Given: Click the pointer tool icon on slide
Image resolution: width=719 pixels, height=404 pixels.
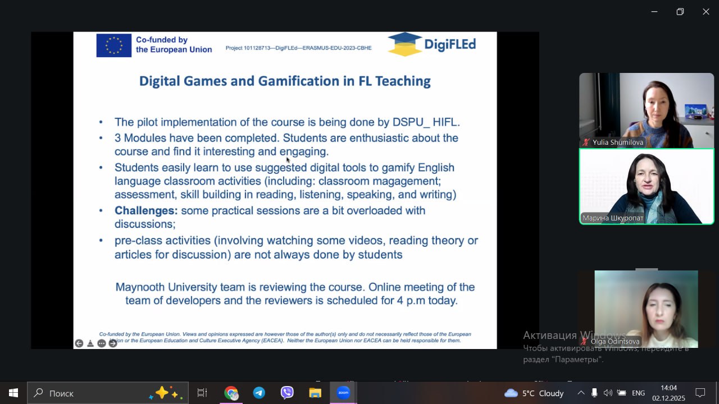Looking at the screenshot, I should (90, 343).
